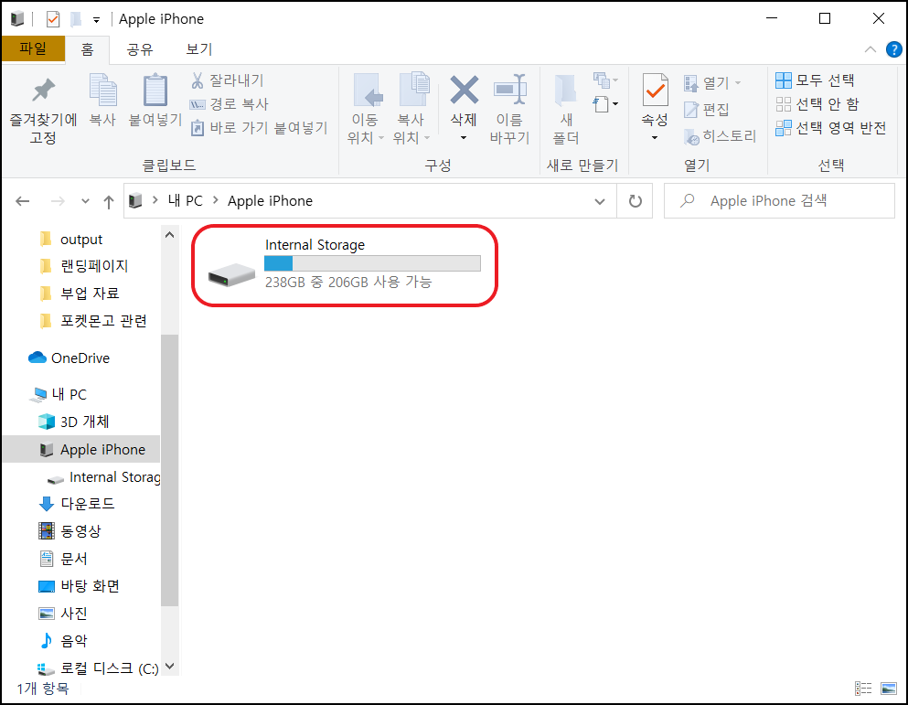Click the 삭제 (Delete) X icon

[464, 91]
